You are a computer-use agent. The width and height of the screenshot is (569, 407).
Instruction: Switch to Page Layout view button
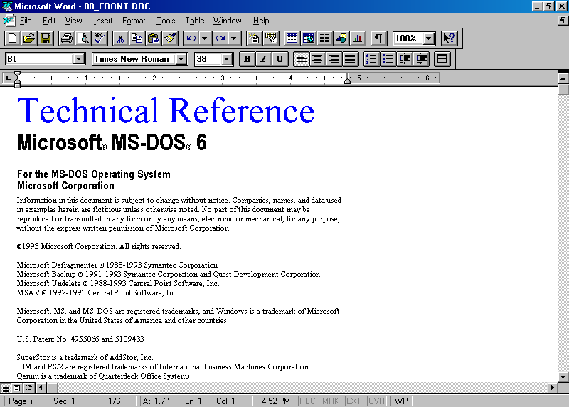17,388
